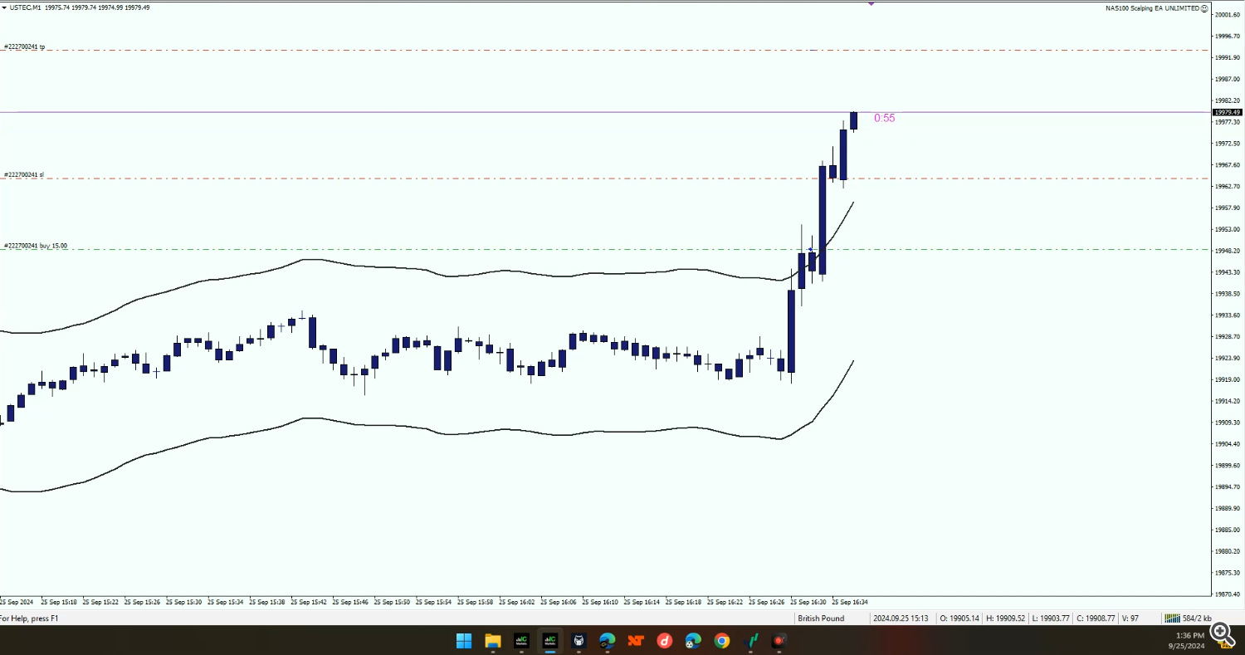Open the green chart app taskbar icon
1245x655 pixels.
[x=751, y=640]
